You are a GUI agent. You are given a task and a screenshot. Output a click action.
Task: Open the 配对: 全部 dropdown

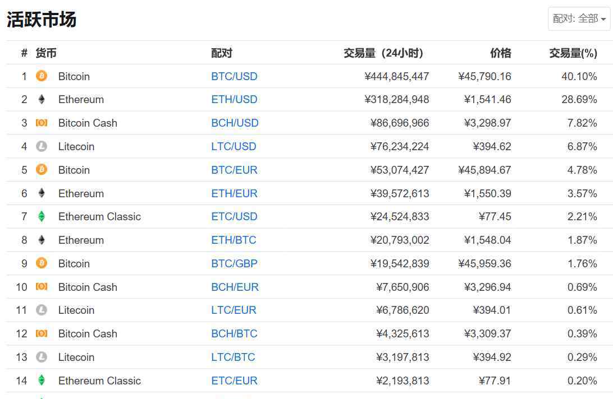[x=579, y=18]
